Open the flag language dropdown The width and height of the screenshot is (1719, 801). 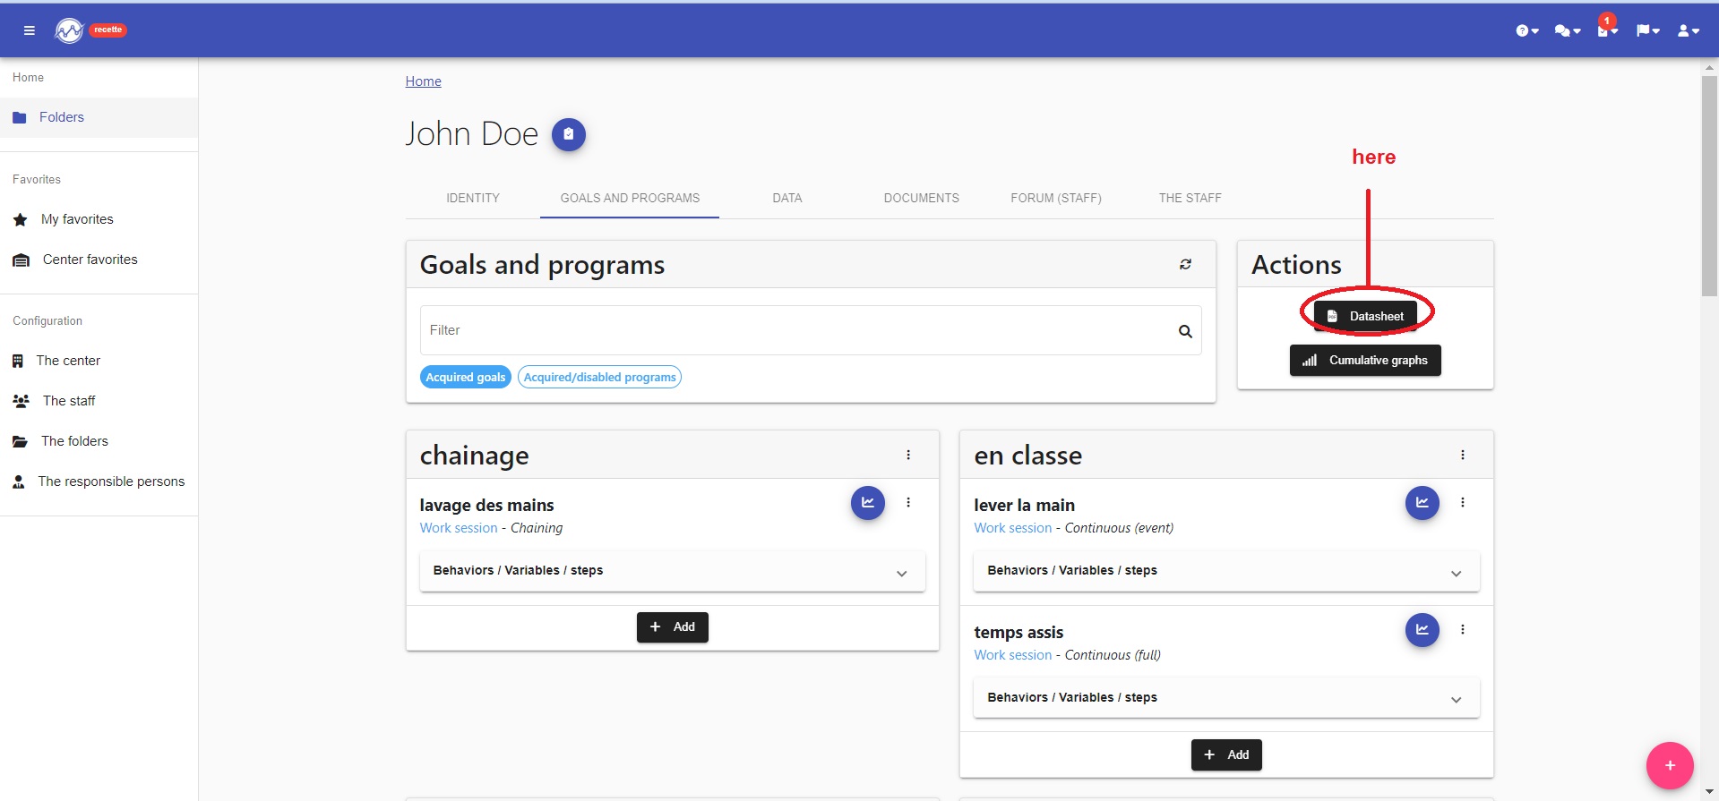[1648, 30]
